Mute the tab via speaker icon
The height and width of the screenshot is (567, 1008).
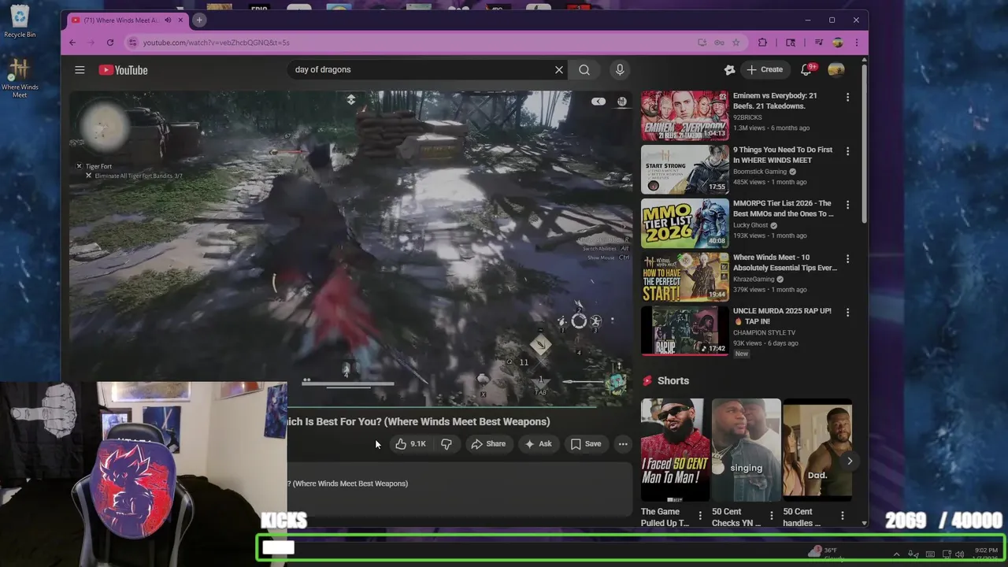point(168,20)
